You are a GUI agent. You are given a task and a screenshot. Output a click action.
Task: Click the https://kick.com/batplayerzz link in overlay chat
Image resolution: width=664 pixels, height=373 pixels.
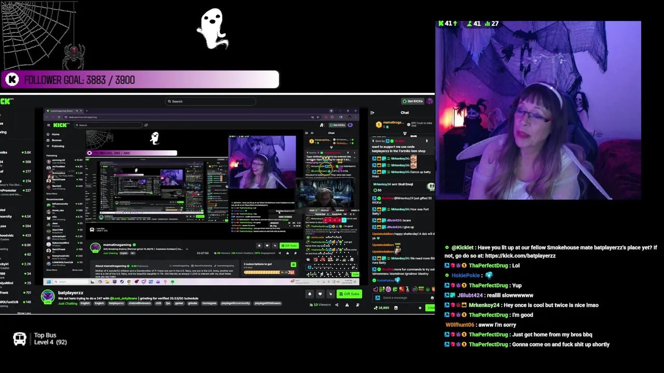(520, 256)
